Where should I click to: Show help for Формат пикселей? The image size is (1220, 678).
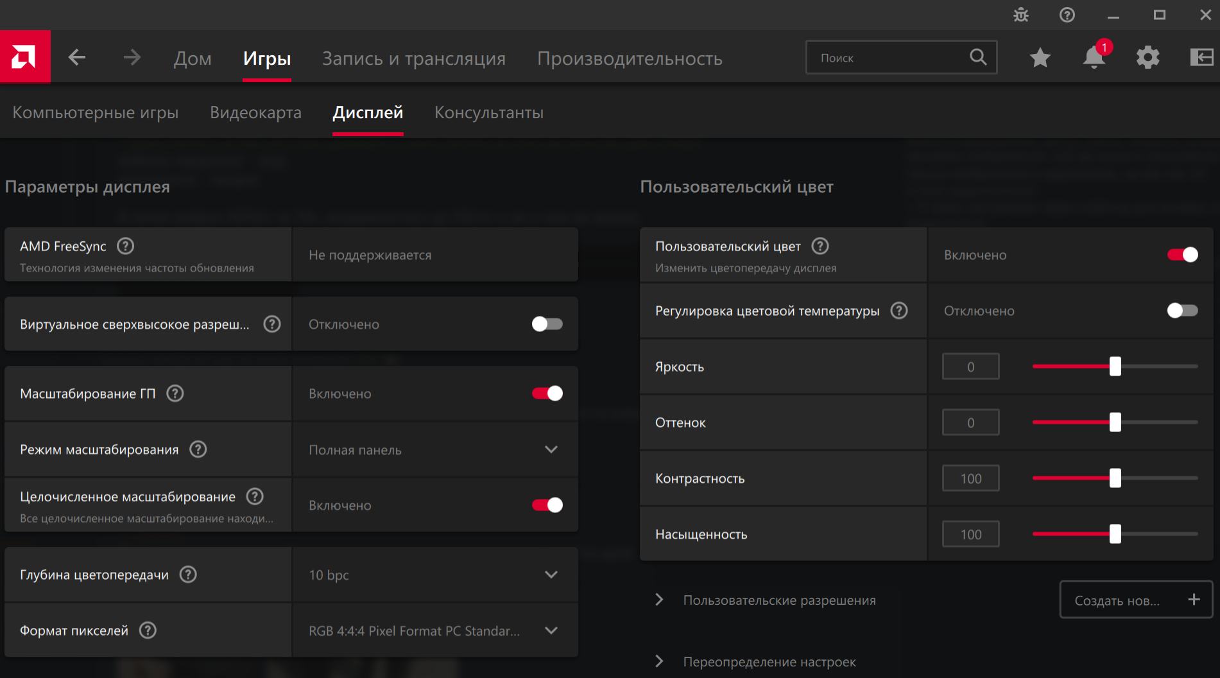[x=148, y=630]
